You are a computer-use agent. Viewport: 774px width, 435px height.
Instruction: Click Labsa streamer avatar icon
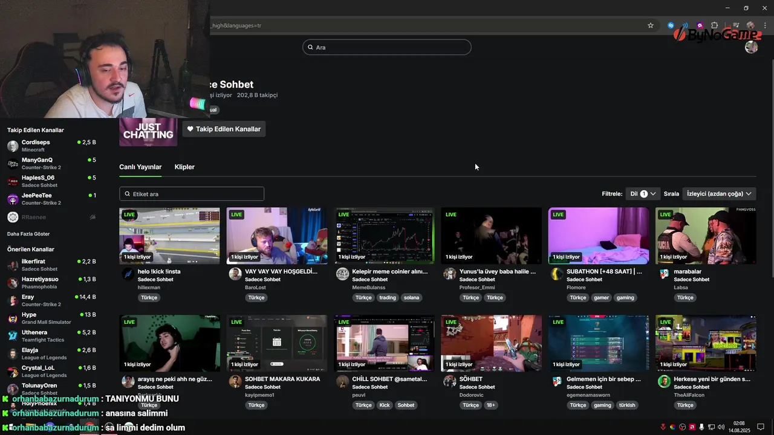(664, 274)
